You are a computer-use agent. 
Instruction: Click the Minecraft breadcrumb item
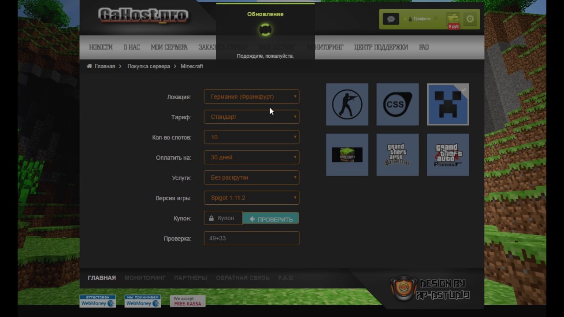[192, 66]
